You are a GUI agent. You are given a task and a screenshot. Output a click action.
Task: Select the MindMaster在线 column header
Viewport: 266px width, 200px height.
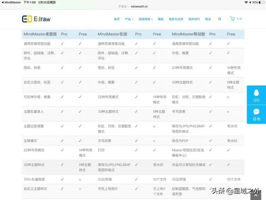(112, 34)
